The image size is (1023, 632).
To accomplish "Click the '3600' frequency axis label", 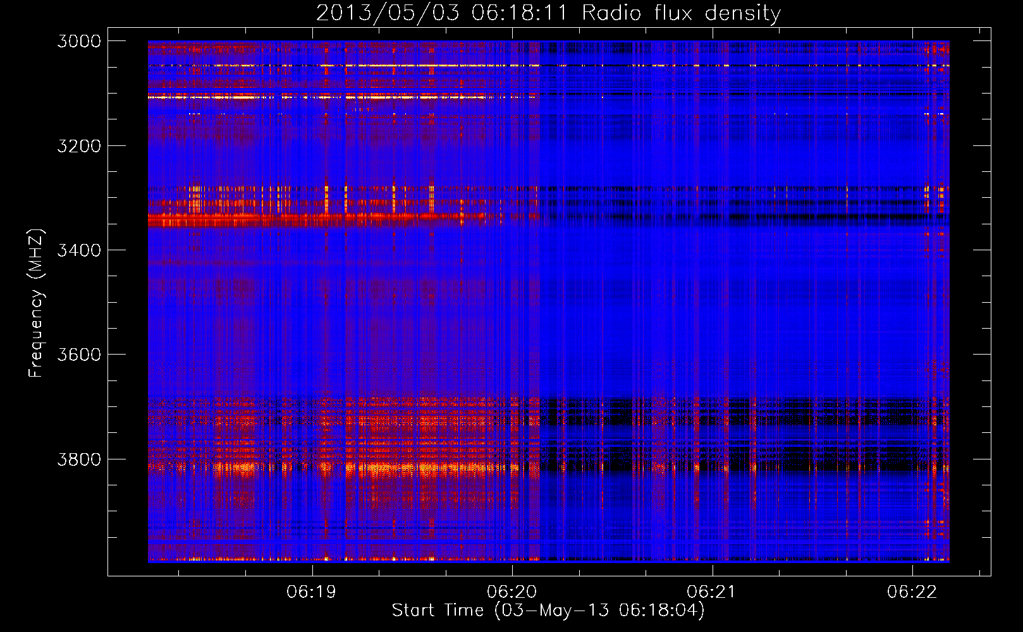I will click(x=79, y=355).
